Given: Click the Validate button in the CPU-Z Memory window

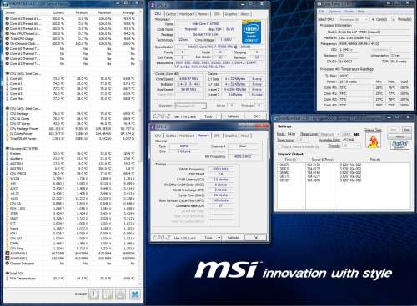Looking at the screenshot, I should (x=234, y=238).
